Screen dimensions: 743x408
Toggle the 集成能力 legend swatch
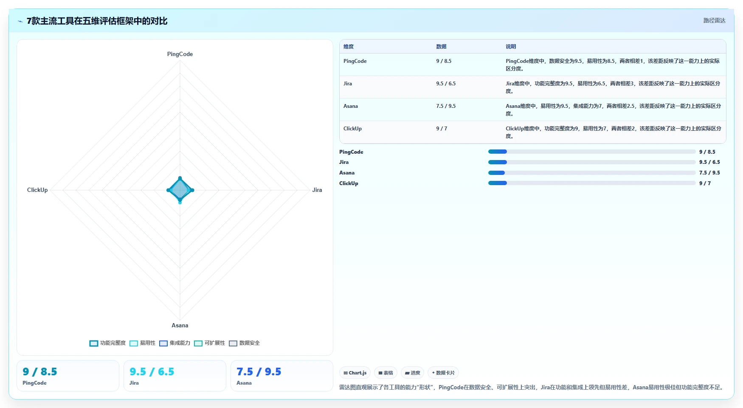coord(163,343)
